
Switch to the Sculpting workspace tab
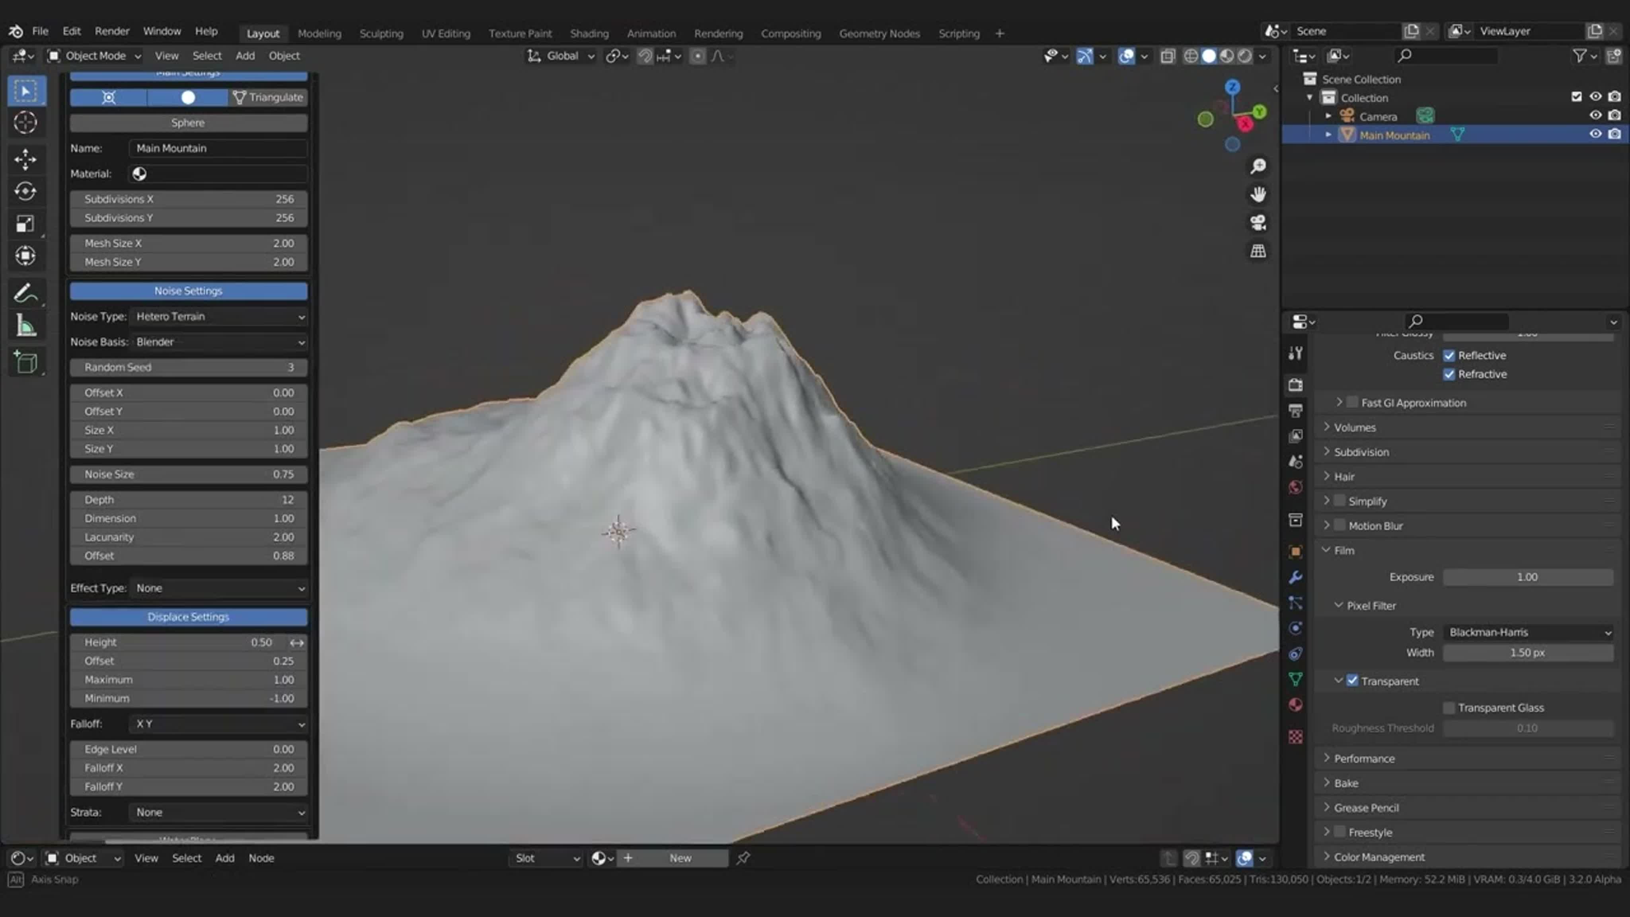click(x=381, y=33)
